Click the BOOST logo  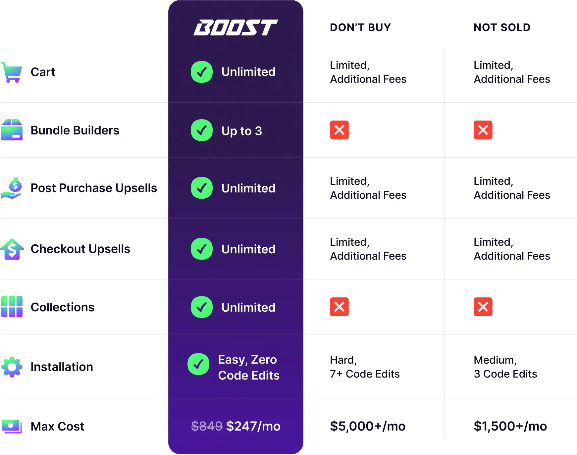[x=236, y=27]
